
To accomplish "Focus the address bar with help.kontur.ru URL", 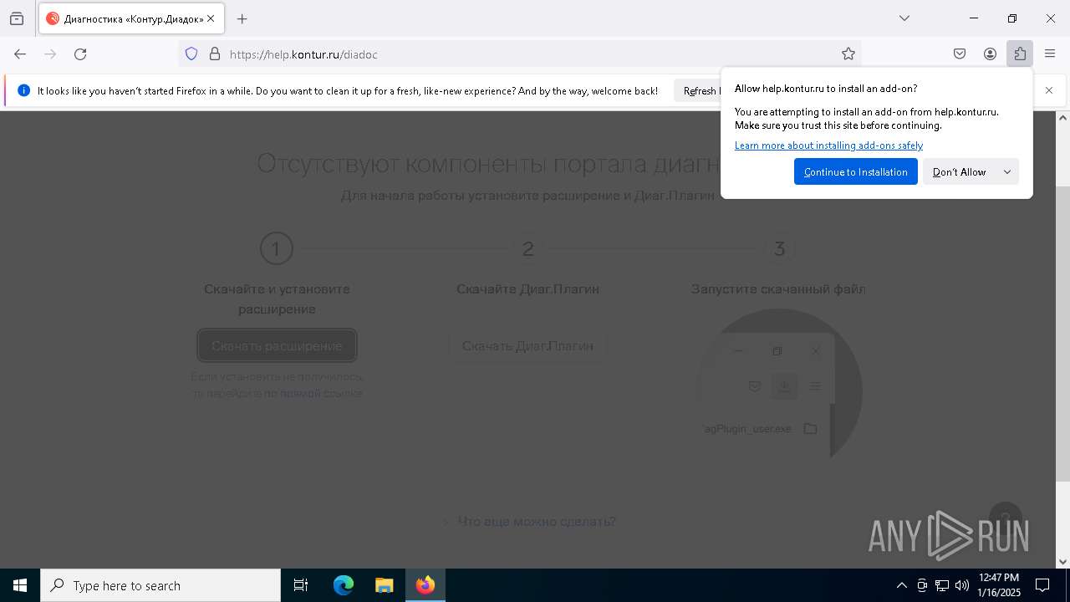I will 518,54.
